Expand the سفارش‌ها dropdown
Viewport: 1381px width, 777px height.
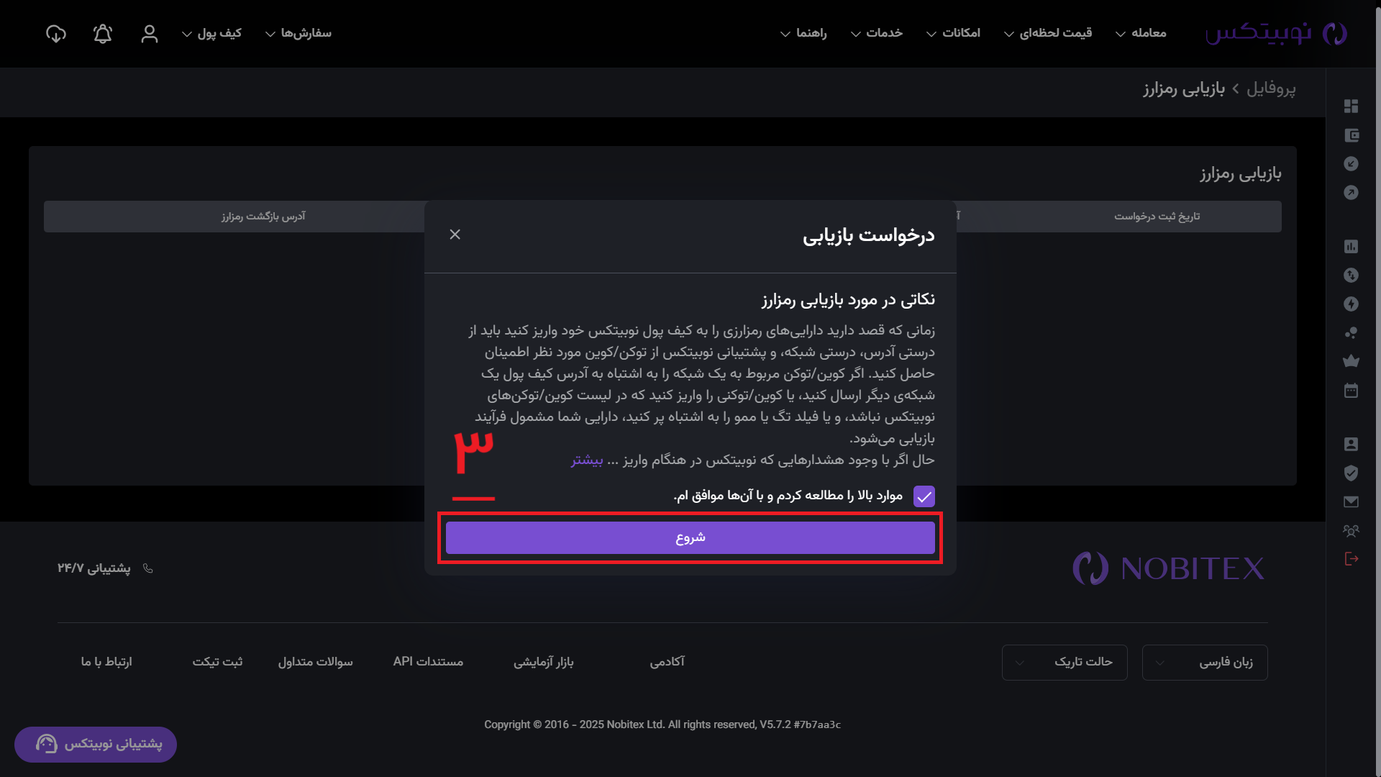click(298, 33)
